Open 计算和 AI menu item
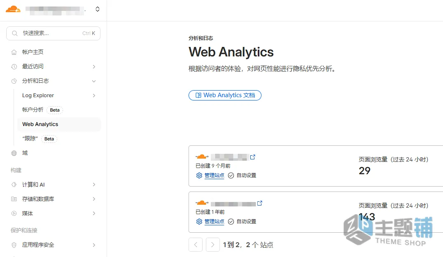 click(x=33, y=185)
